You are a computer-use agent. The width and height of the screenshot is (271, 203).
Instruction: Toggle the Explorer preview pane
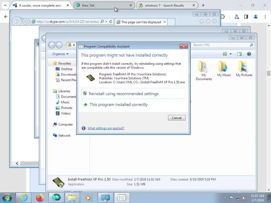point(239,54)
